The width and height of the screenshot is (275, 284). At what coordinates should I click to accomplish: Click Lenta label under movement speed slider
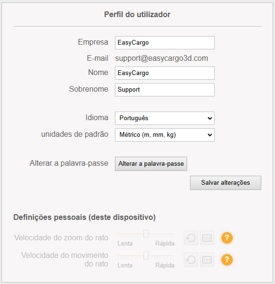click(x=125, y=265)
